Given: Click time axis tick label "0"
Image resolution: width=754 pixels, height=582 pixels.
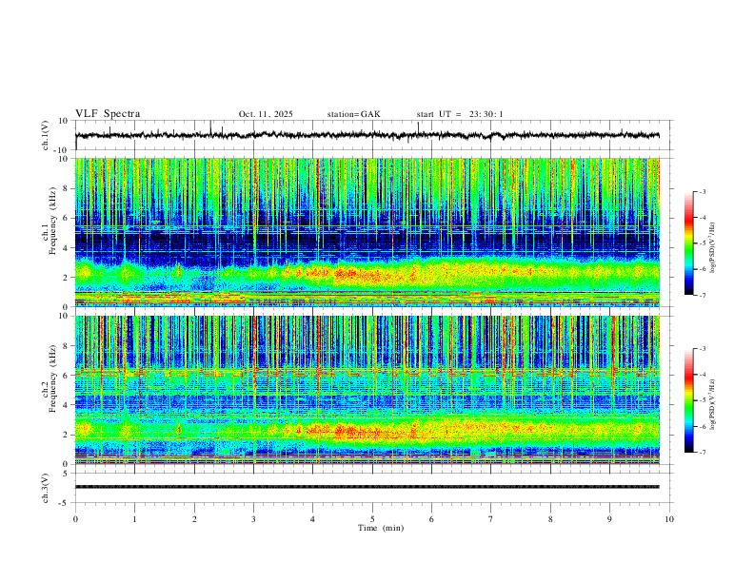Looking at the screenshot, I should [x=75, y=519].
